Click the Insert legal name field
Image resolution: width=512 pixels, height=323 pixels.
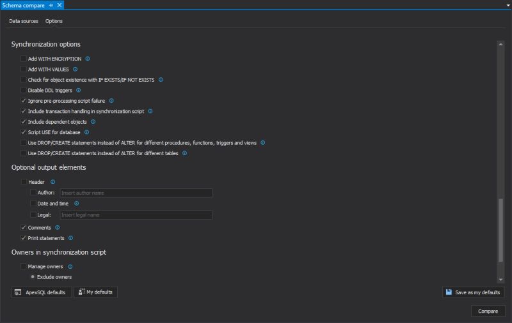(x=136, y=215)
